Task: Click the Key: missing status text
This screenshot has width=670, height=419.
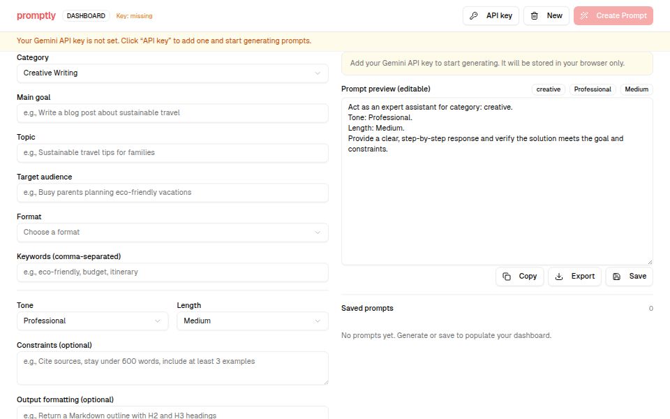Action: (x=134, y=16)
